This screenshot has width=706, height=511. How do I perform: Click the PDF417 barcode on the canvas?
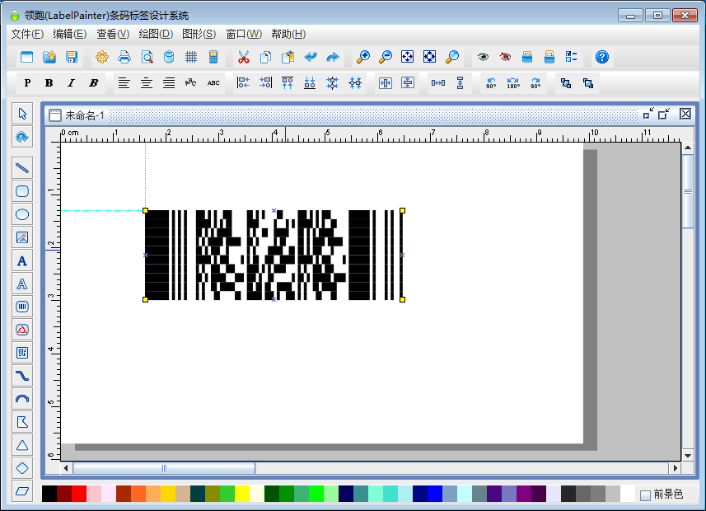click(x=274, y=255)
